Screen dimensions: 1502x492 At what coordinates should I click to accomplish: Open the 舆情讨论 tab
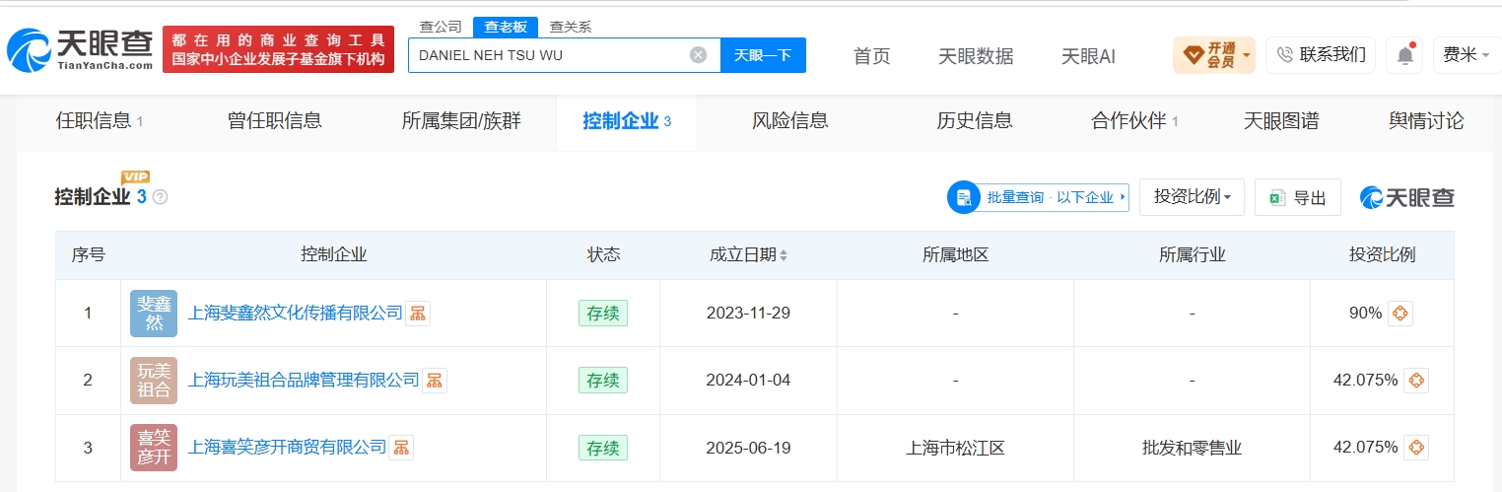click(1427, 121)
